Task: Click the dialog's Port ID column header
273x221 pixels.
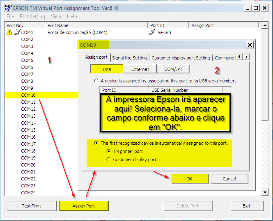Action: [124, 90]
